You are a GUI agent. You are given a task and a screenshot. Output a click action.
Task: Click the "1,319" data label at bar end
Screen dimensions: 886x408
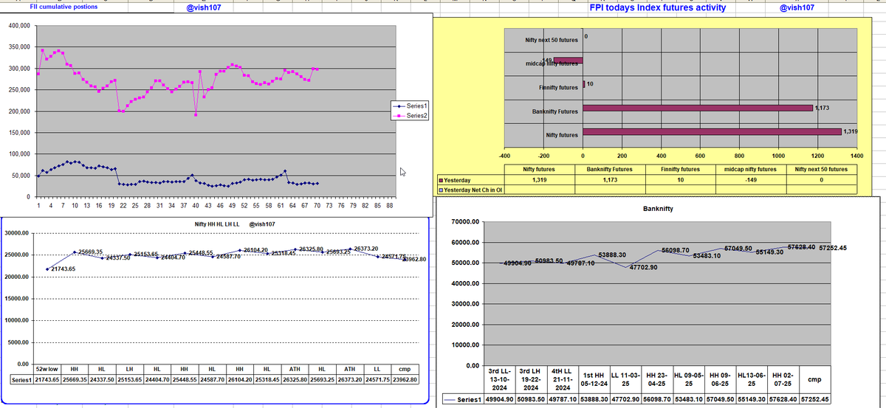[x=851, y=131]
